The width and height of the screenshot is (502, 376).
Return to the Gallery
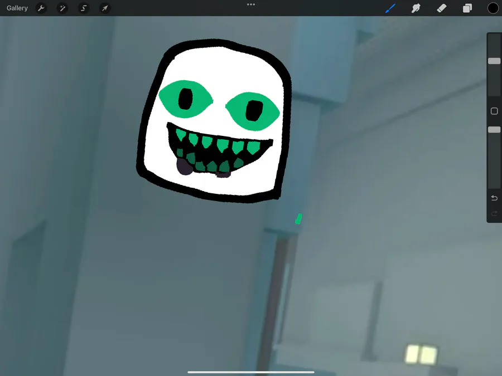click(17, 8)
